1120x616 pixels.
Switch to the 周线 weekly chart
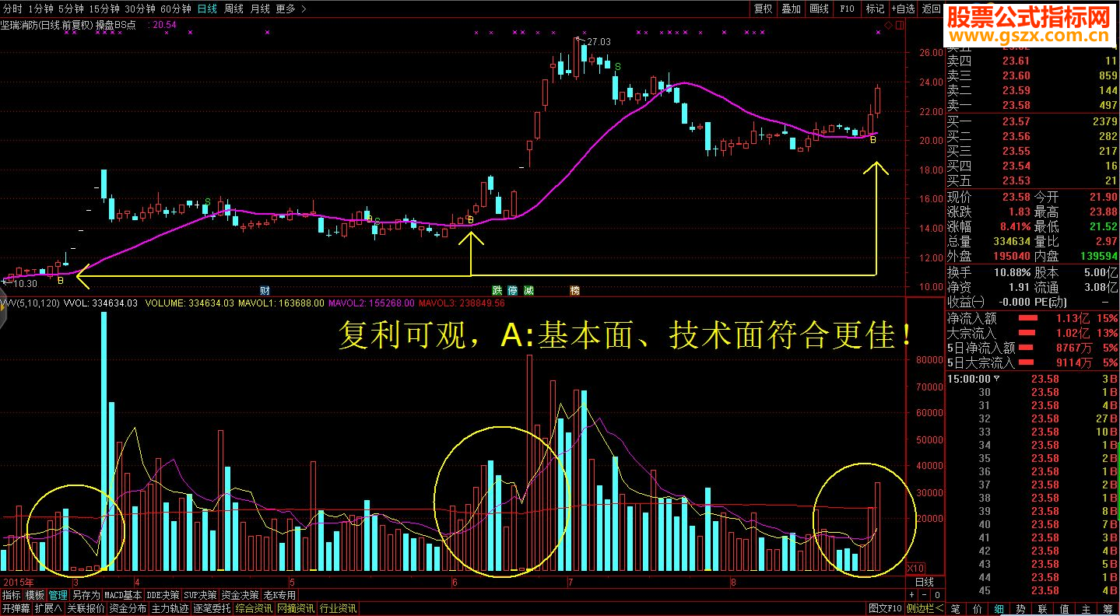pos(234,9)
